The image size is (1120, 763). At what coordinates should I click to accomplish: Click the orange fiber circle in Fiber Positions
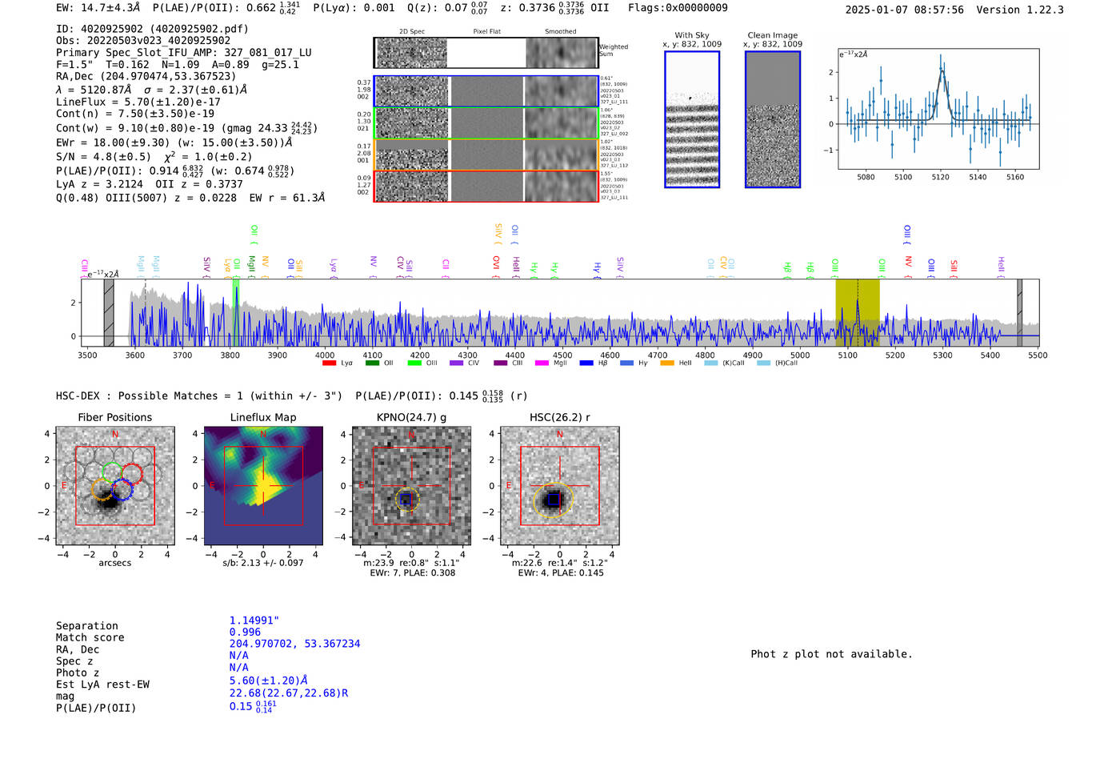(x=102, y=489)
